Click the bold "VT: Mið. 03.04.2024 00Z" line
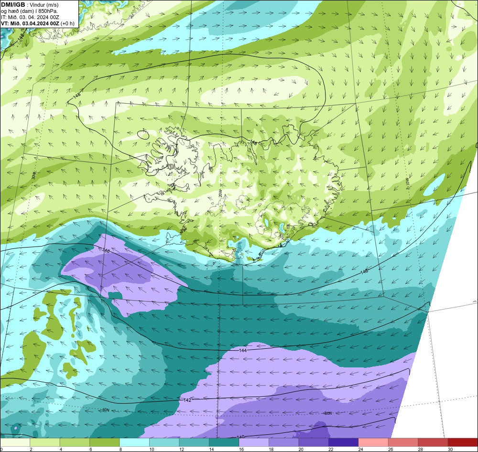Image resolution: width=478 pixels, height=452 pixels. pyautogui.click(x=31, y=23)
